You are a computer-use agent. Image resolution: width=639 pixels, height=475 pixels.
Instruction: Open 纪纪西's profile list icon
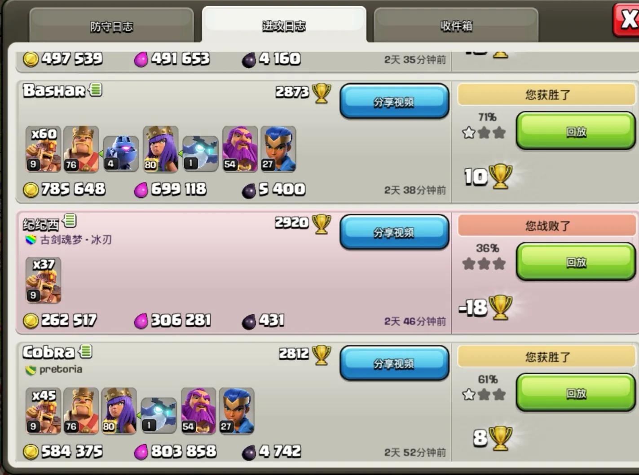(x=70, y=221)
